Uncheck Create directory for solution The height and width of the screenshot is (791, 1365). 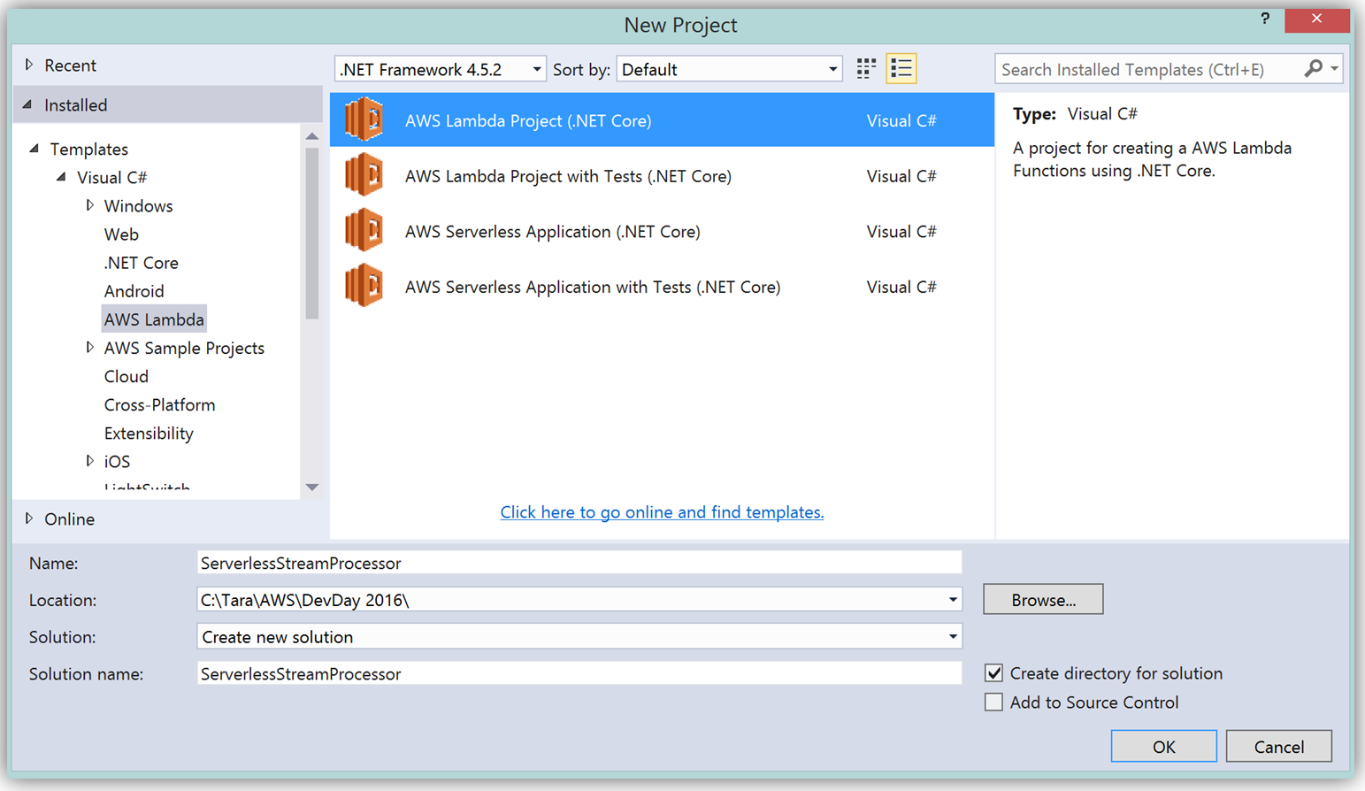994,673
